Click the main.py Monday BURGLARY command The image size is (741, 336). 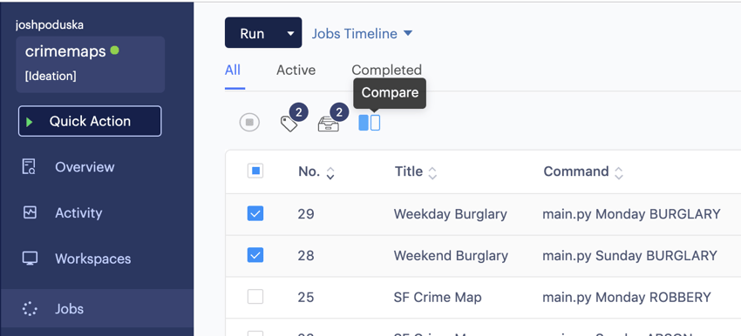click(631, 214)
